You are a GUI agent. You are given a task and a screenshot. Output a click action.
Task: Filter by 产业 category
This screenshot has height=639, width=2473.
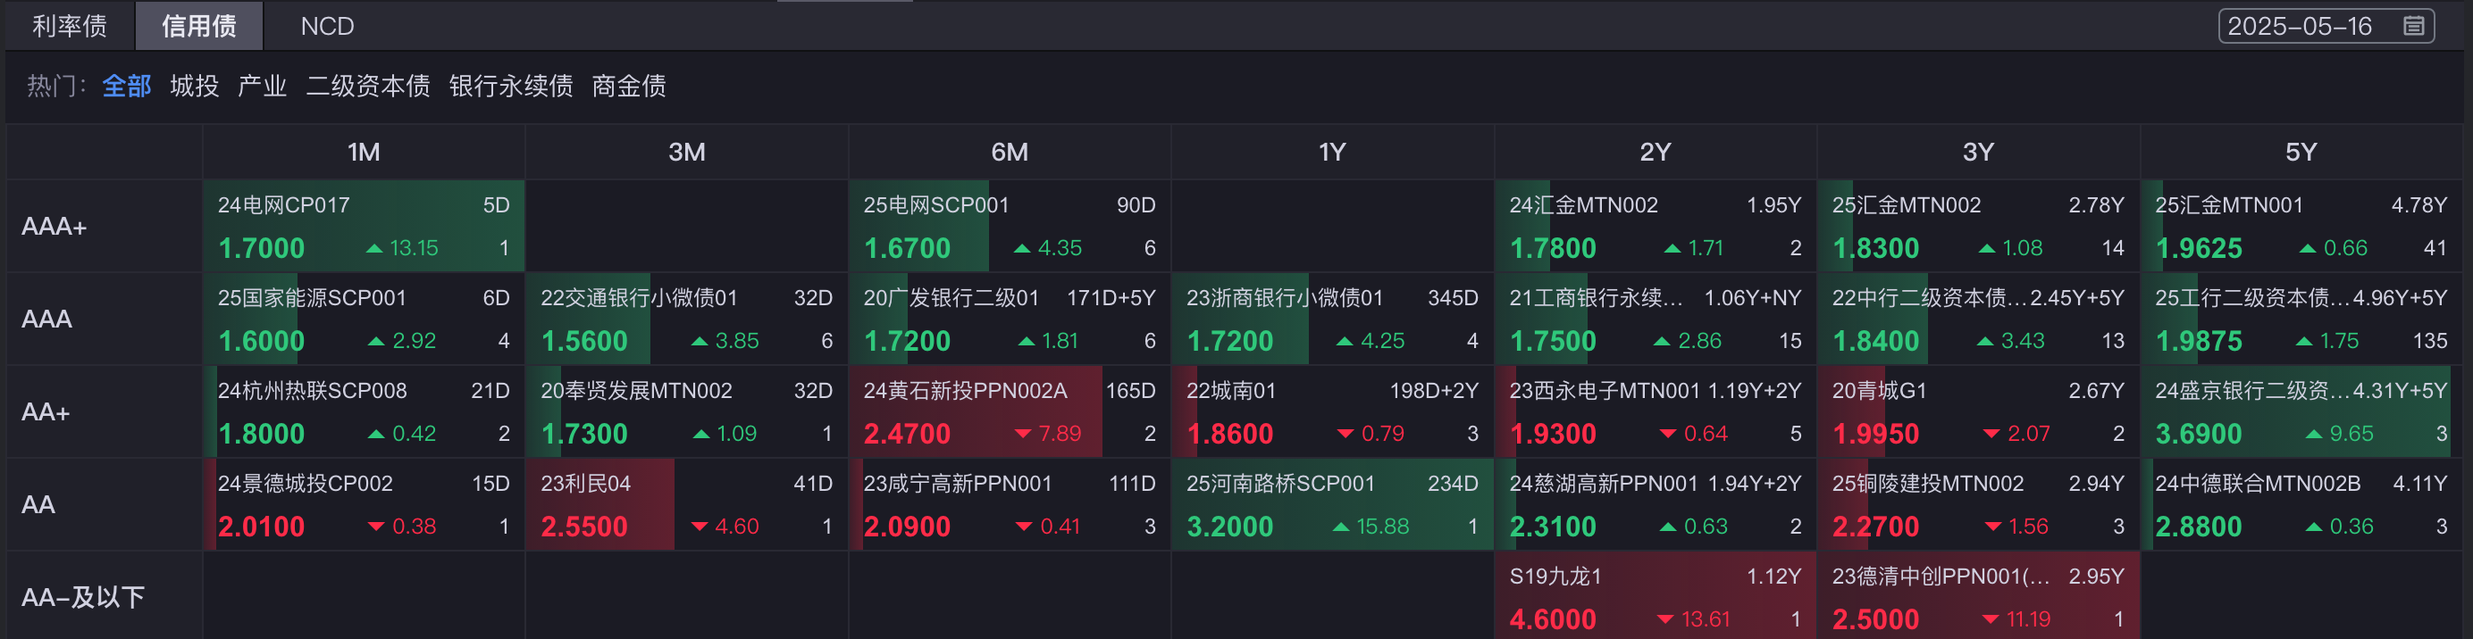click(x=262, y=87)
